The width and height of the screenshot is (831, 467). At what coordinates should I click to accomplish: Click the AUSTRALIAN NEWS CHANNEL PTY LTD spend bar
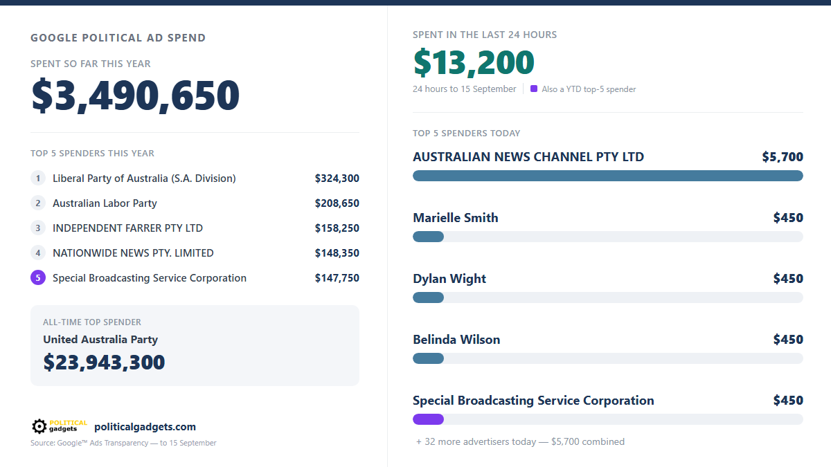[608, 176]
